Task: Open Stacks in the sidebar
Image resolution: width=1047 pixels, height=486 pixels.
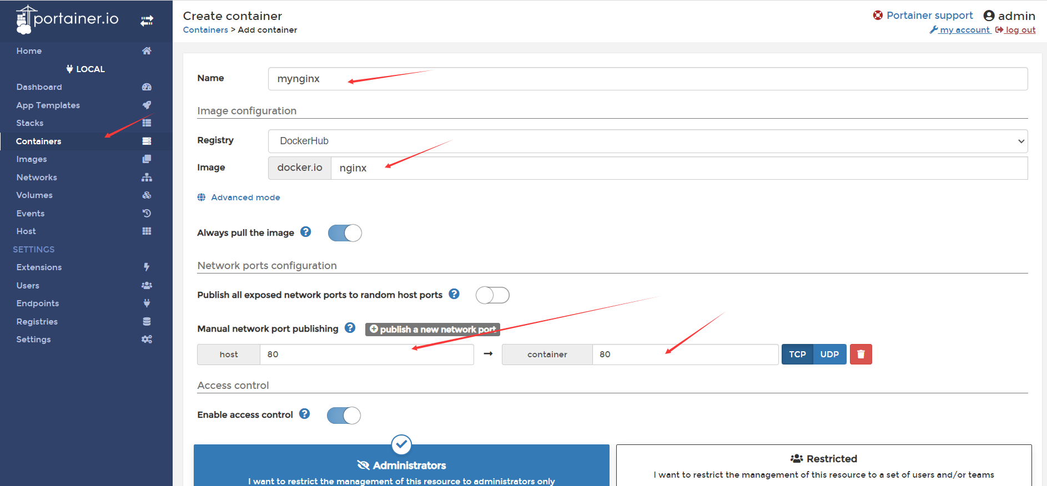Action: (30, 123)
